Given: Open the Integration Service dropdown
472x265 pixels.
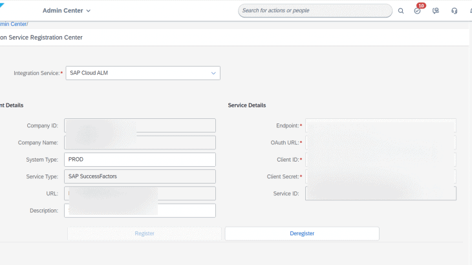Looking at the screenshot, I should click(143, 73).
